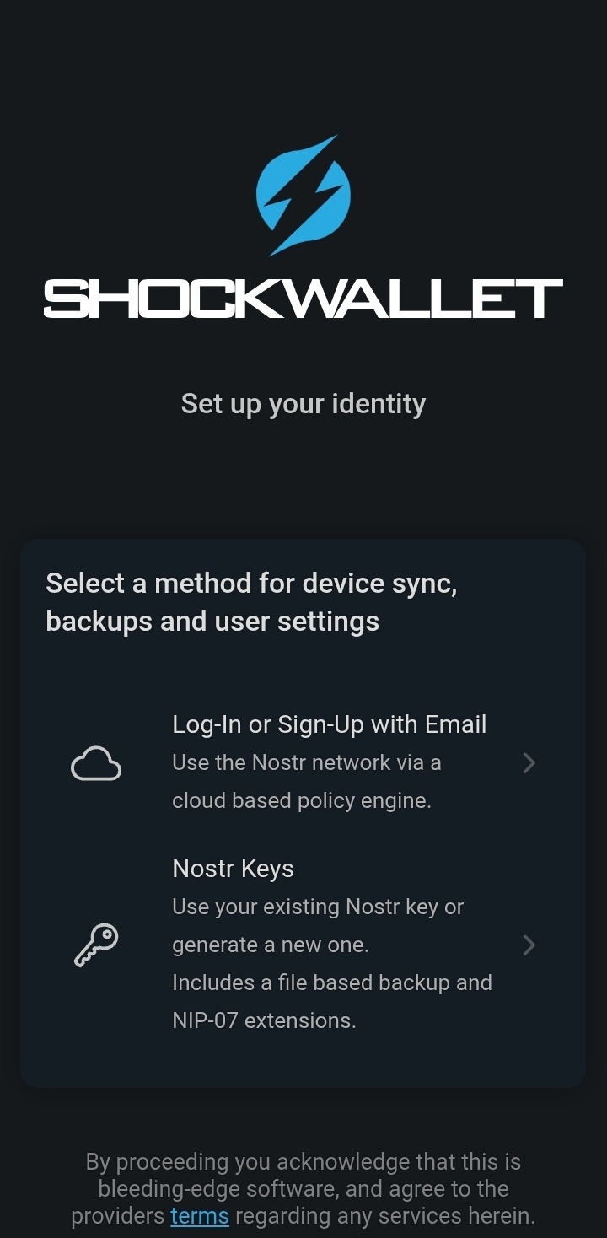The width and height of the screenshot is (607, 1238).
Task: Expand the Nostr Keys option chevron
Action: (529, 945)
